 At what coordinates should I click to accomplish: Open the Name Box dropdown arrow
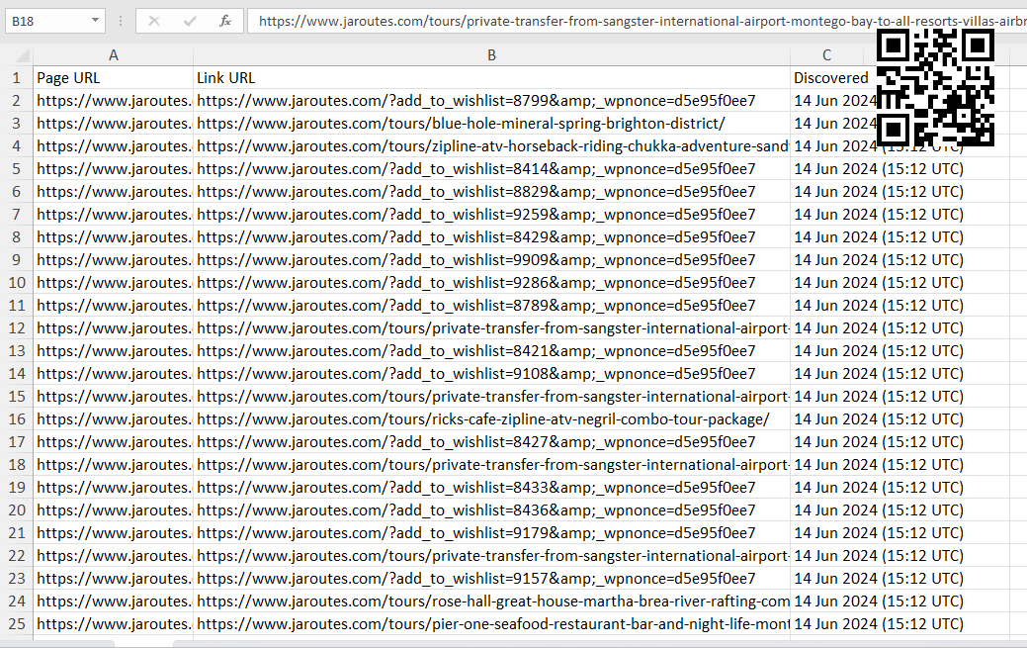(x=95, y=21)
